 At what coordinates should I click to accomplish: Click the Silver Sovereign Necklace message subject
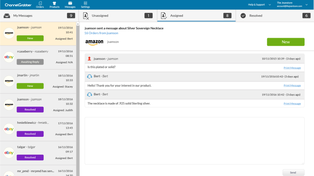point(124,28)
